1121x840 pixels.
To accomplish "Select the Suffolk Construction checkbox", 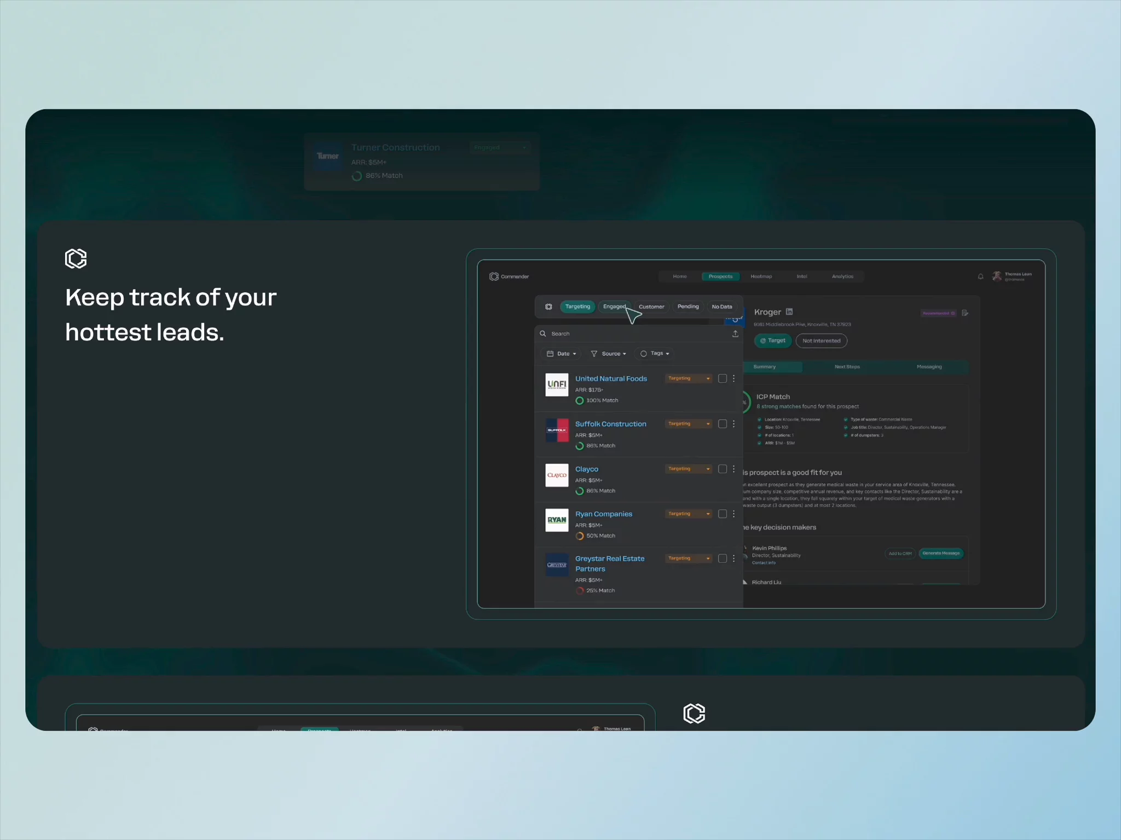I will pos(723,424).
